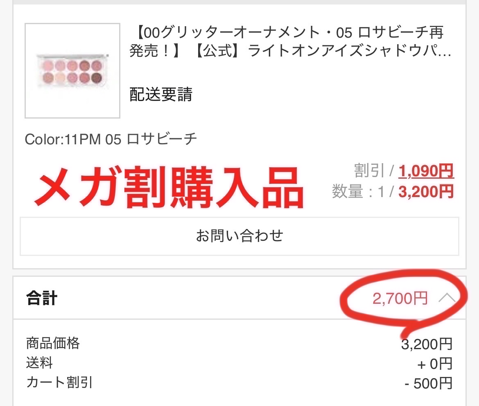Click the underlined 1,090円 discount link
479x406 pixels.
[426, 171]
